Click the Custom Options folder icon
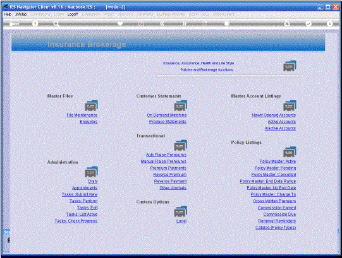 180,211
